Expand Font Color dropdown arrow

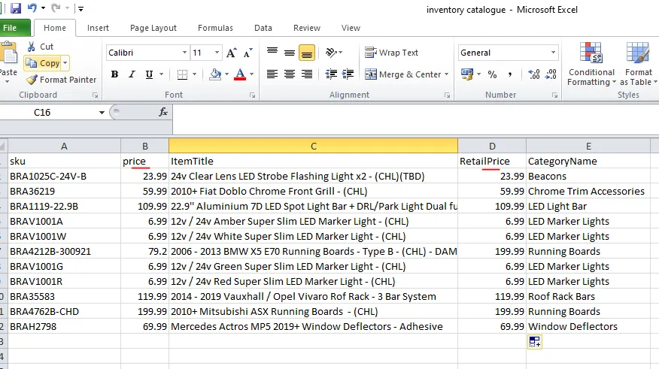click(x=251, y=74)
